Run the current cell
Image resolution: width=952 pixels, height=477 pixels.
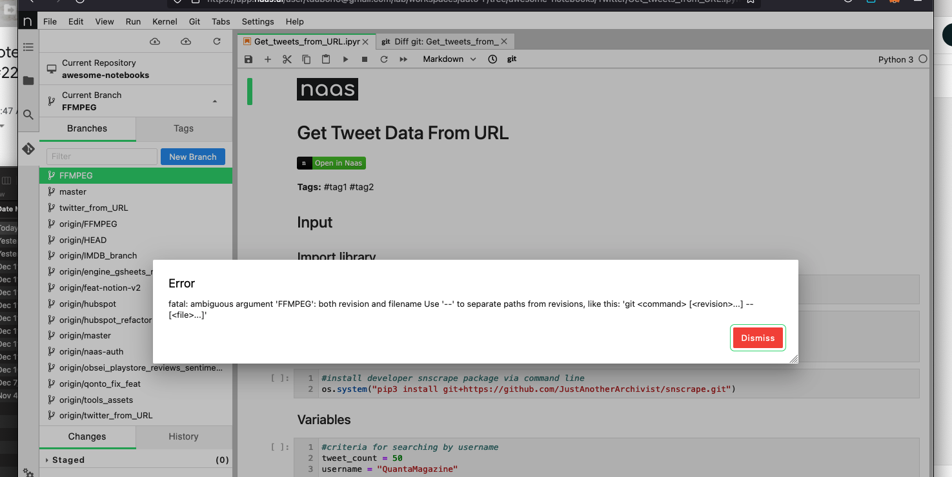(x=345, y=59)
